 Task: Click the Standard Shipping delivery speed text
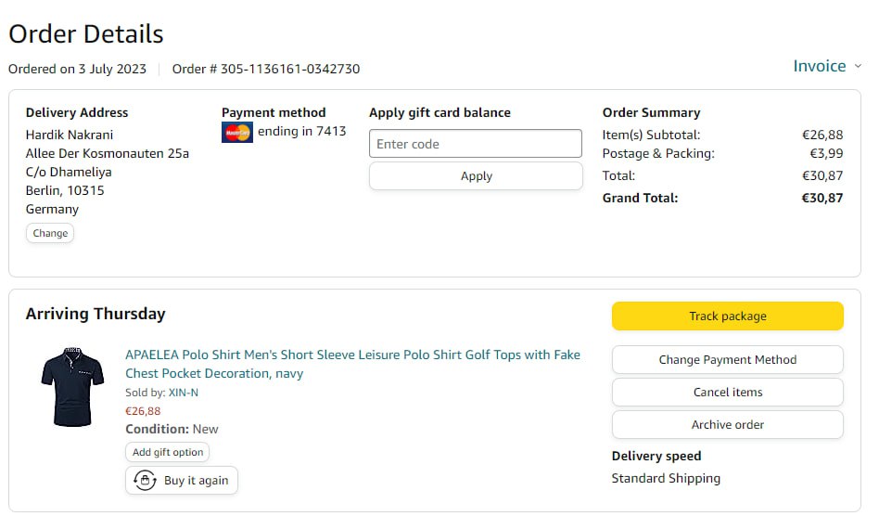(666, 479)
